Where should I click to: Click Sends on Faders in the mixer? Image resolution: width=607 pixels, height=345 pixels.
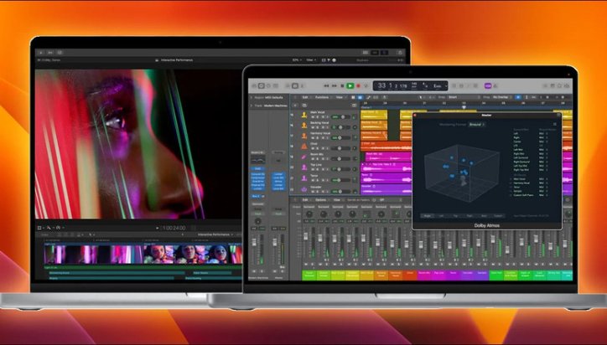click(x=359, y=200)
